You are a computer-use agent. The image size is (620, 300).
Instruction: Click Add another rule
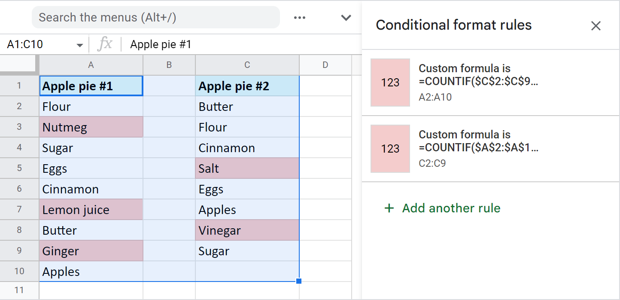(451, 208)
